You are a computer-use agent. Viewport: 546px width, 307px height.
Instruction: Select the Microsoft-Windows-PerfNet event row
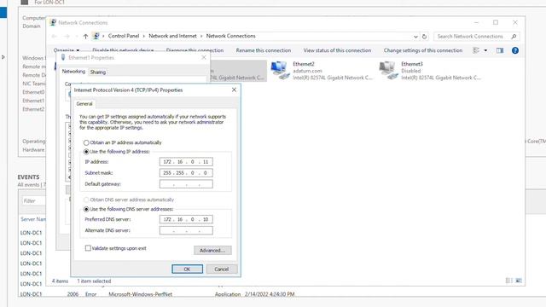coord(157,294)
